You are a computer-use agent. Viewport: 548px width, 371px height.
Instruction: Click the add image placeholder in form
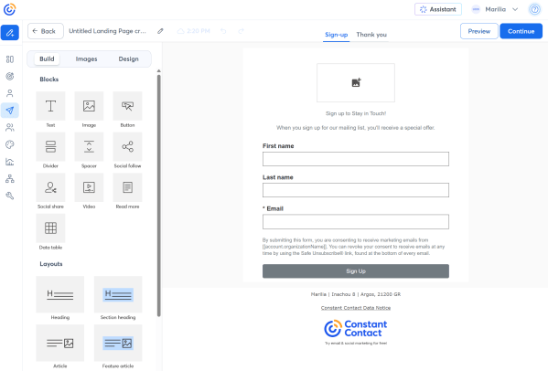pyautogui.click(x=356, y=83)
